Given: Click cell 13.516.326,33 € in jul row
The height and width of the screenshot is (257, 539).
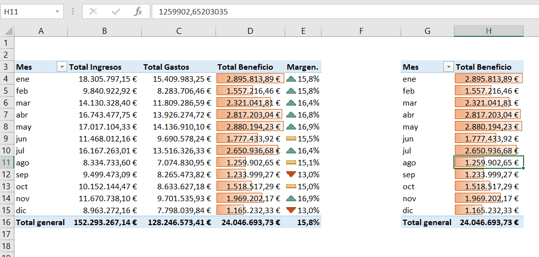Looking at the screenshot, I should [179, 150].
